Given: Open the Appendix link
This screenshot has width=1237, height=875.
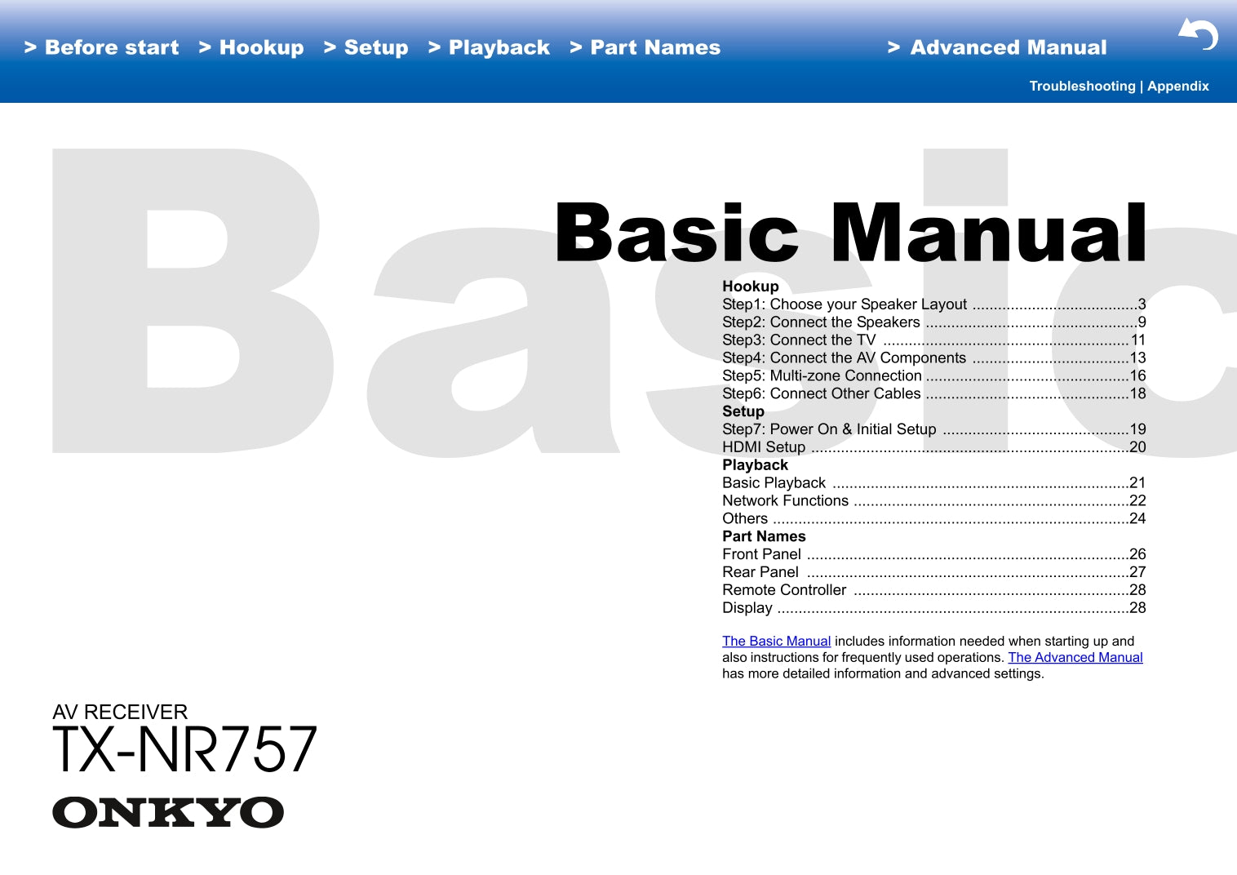Looking at the screenshot, I should pyautogui.click(x=1178, y=86).
